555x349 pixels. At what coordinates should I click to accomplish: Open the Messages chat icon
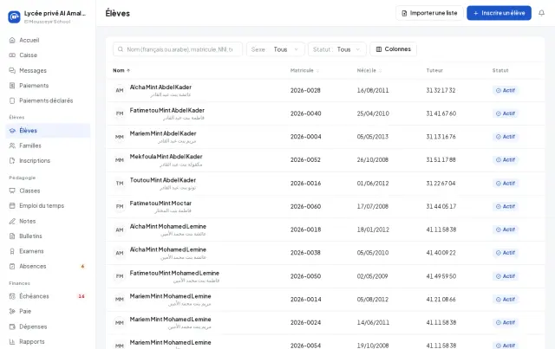click(x=12, y=70)
